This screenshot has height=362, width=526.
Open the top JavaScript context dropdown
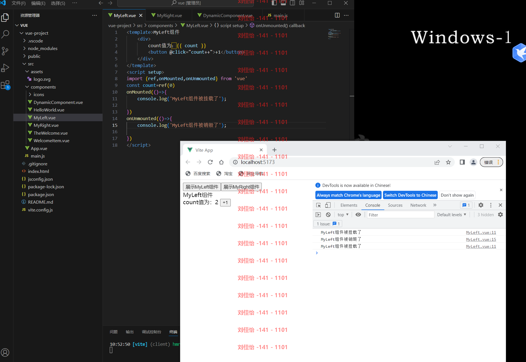[x=343, y=215]
